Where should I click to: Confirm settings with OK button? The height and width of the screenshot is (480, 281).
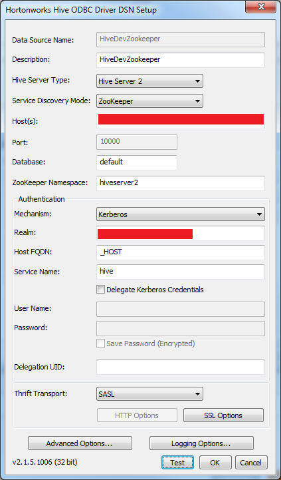pos(215,463)
